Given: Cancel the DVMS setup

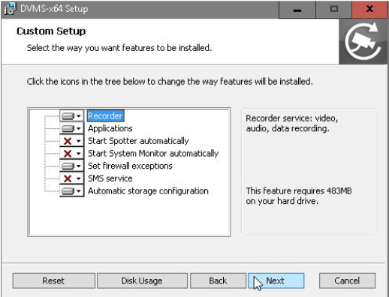Looking at the screenshot, I should (x=347, y=280).
